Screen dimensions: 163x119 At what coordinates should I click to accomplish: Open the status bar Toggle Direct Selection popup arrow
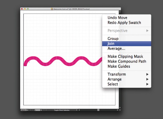[76, 110]
